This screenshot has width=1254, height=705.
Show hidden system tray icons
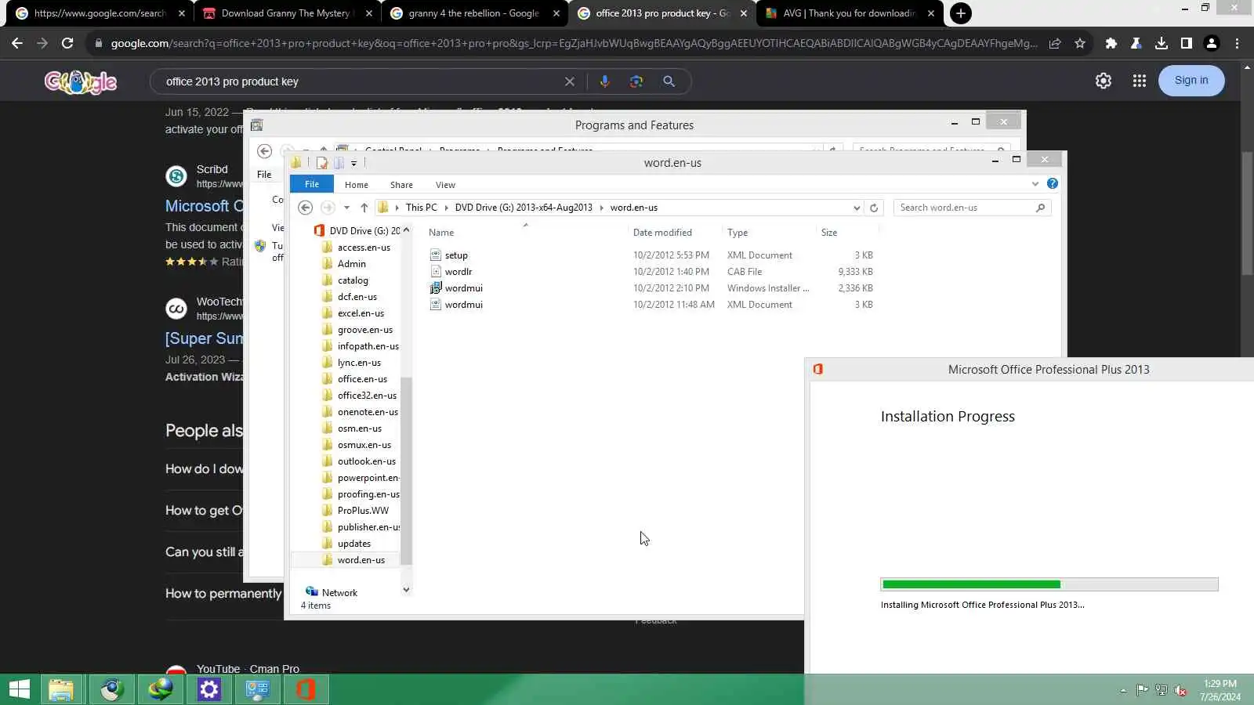tap(1123, 690)
